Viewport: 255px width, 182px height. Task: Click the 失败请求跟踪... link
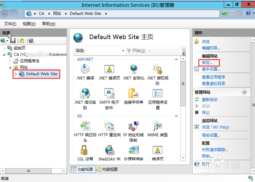215,150
